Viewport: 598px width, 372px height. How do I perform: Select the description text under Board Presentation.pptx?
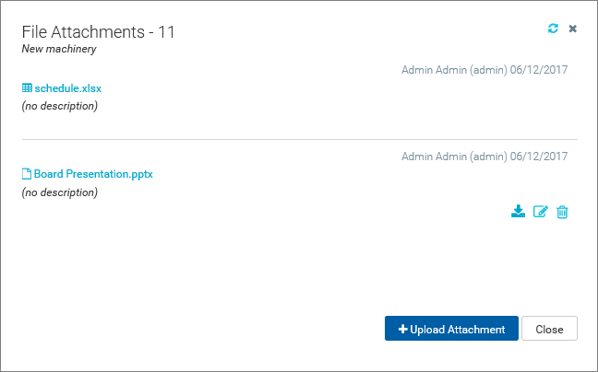(59, 192)
